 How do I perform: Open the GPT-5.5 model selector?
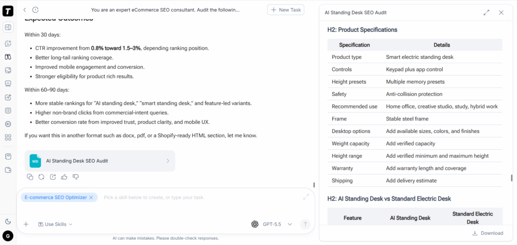pos(277,224)
